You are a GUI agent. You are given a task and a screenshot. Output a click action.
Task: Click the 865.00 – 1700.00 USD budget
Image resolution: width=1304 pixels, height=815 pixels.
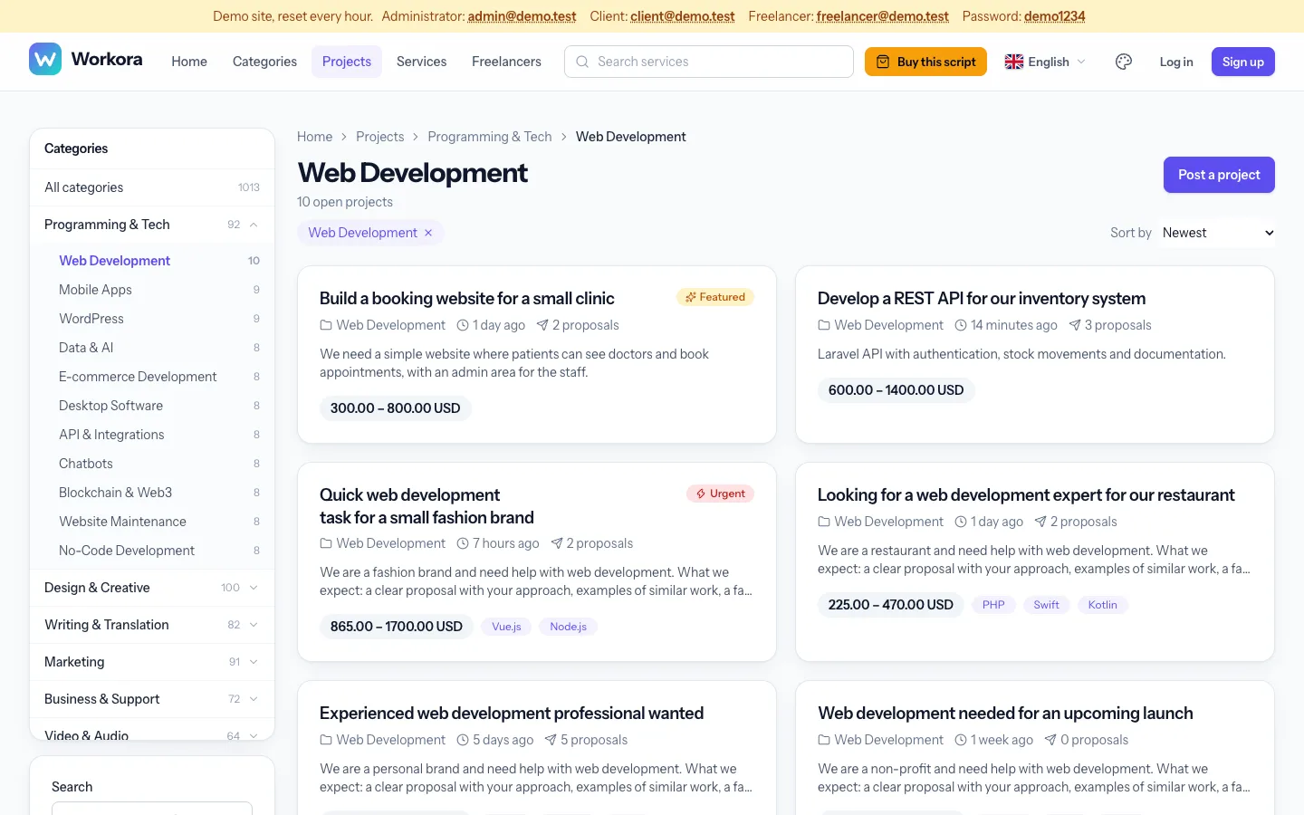(x=397, y=627)
